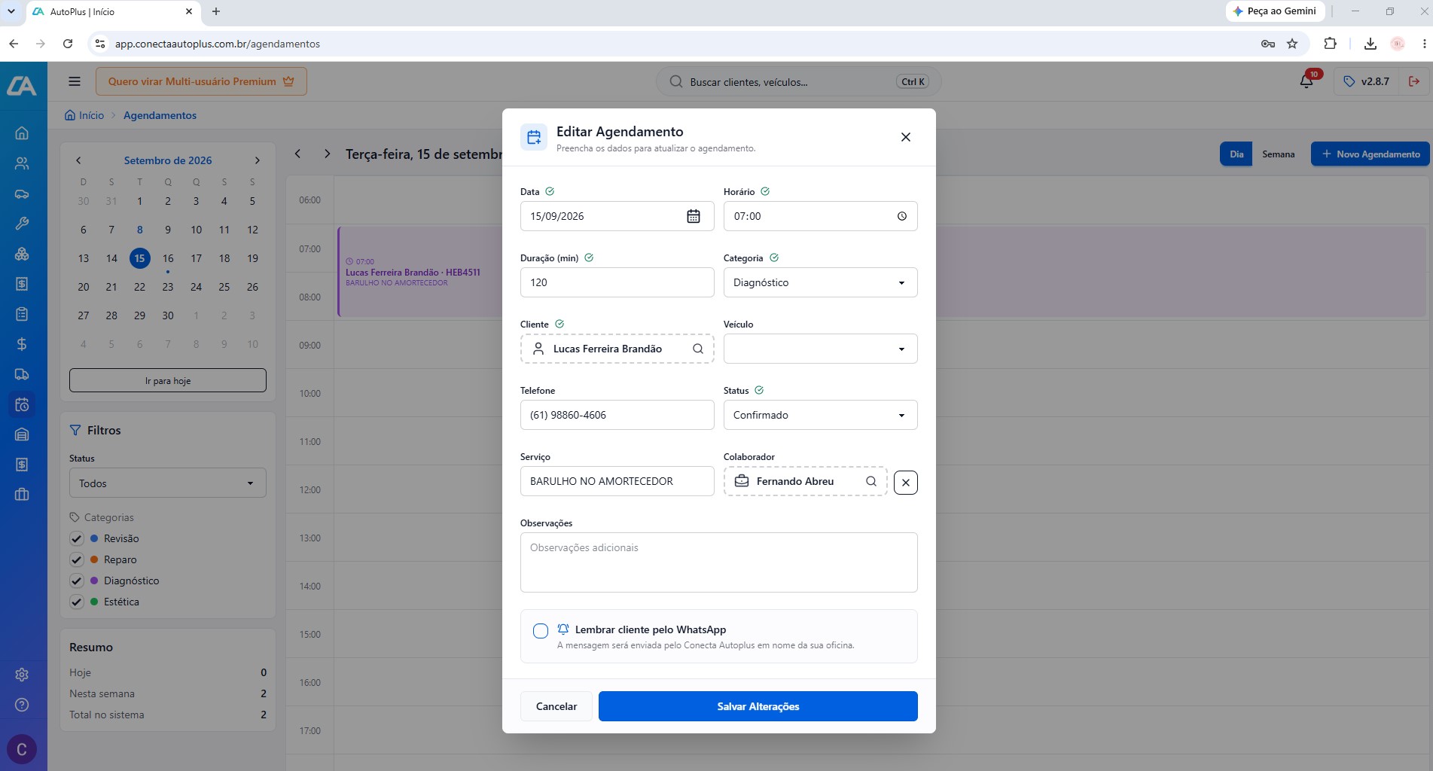Click the Observações text area
1433x771 pixels.
point(718,562)
